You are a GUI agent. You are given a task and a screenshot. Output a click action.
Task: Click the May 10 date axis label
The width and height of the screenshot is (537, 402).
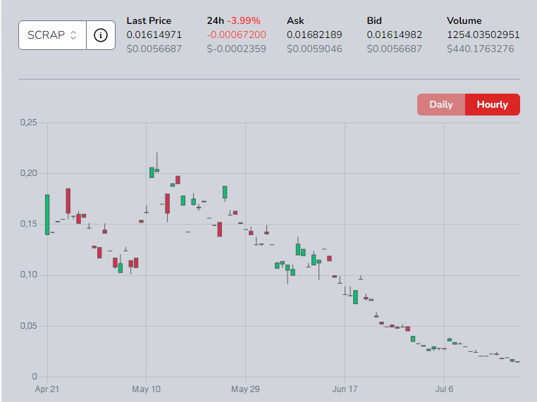pos(147,389)
